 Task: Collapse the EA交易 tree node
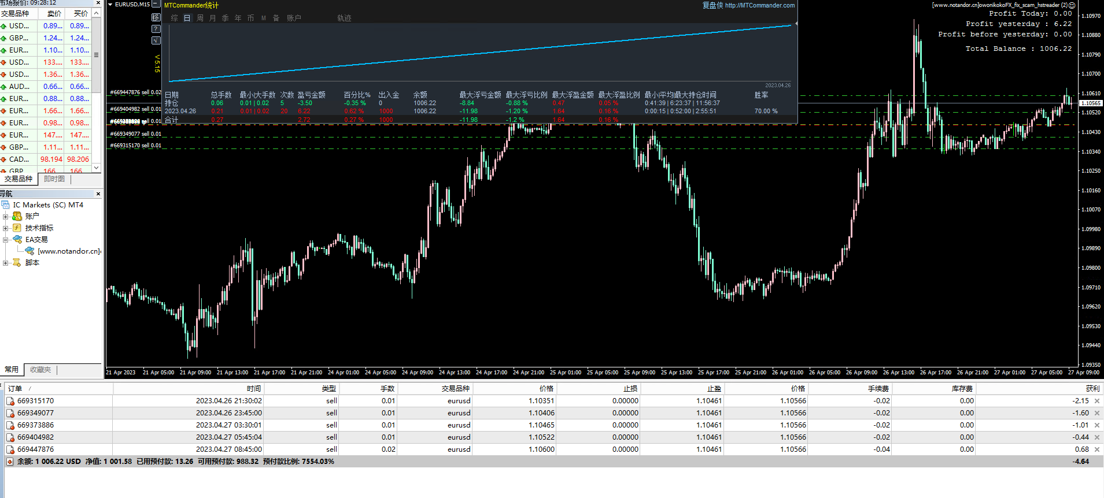(x=6, y=240)
